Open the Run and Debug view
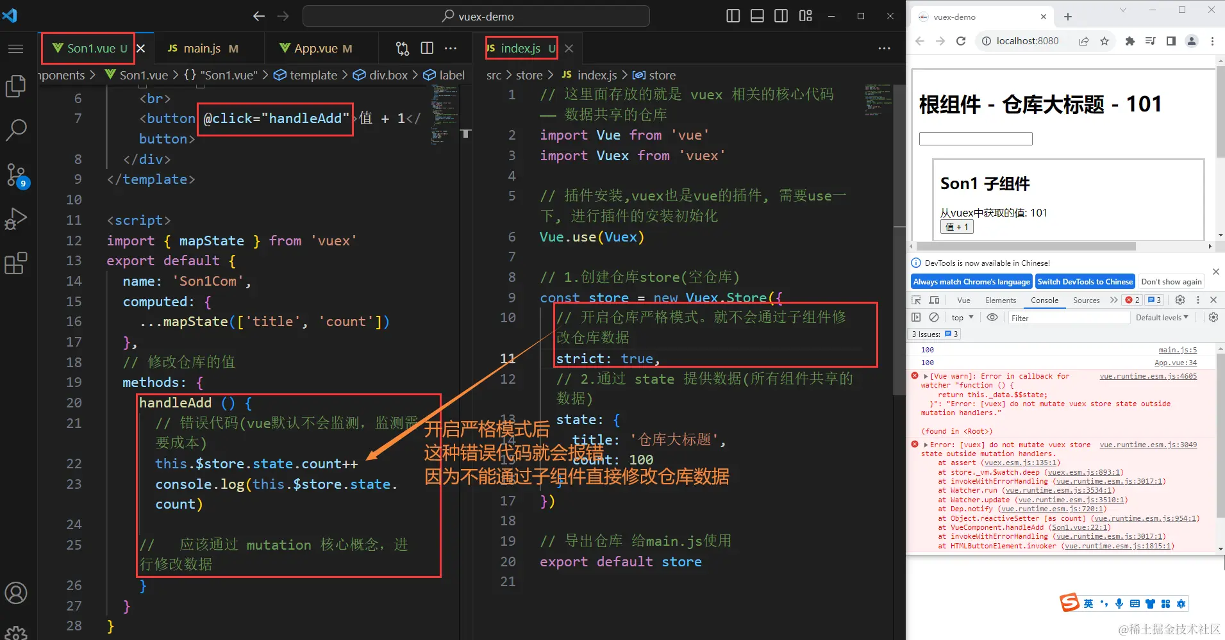 point(15,219)
